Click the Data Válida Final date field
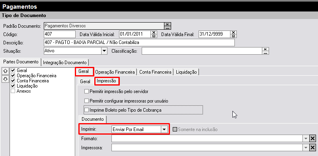318x156 pixels. 215,34
